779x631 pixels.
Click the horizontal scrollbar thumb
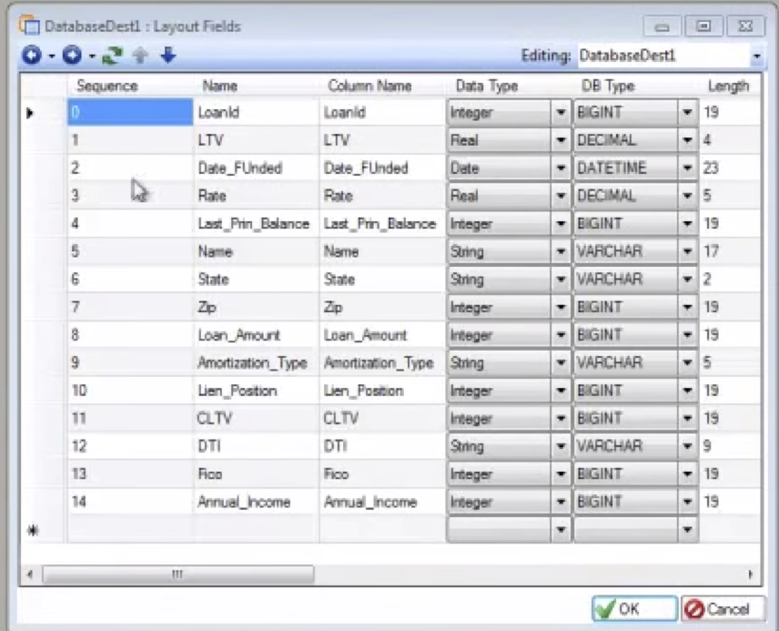[x=177, y=575]
